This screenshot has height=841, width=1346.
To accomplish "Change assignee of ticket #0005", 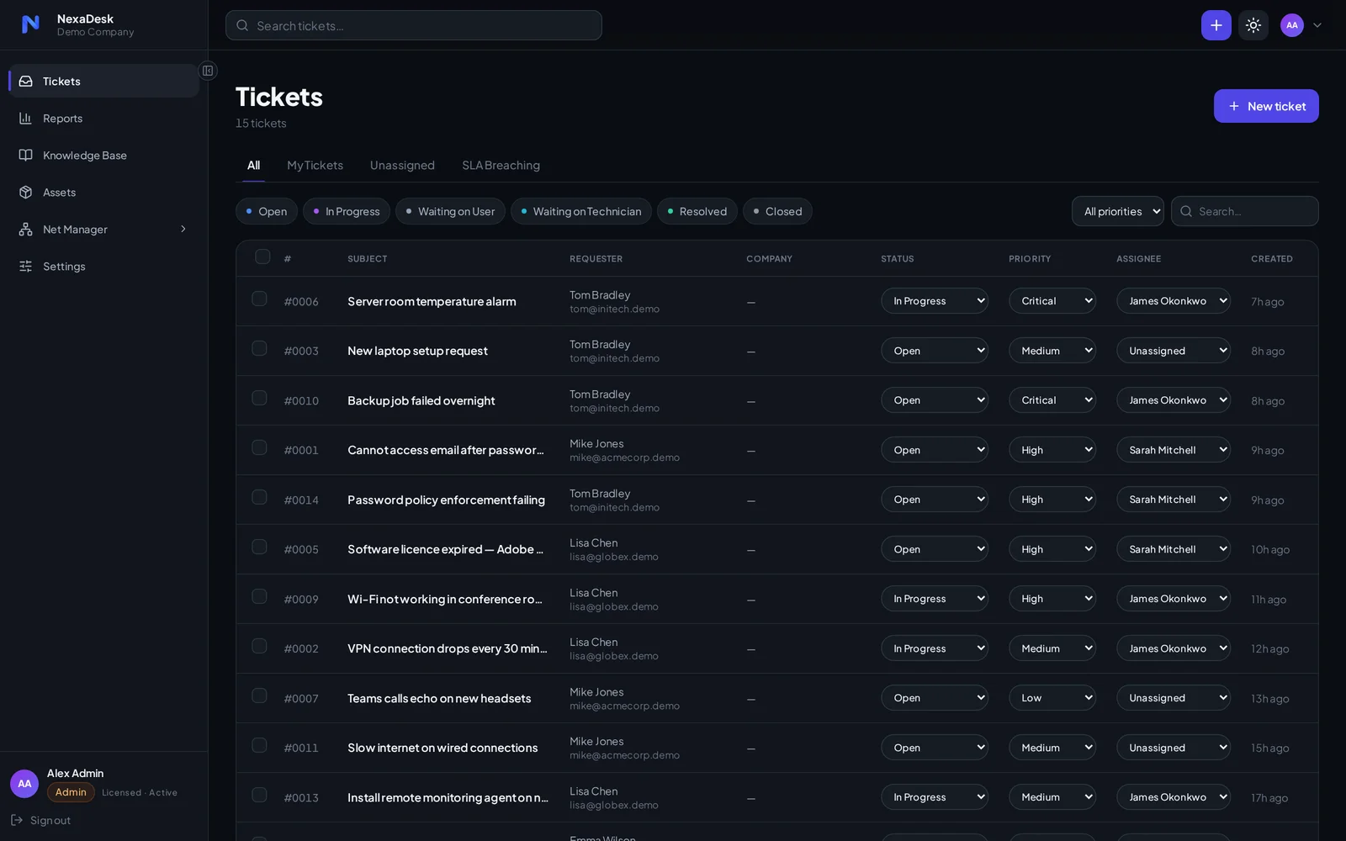I will (x=1173, y=549).
